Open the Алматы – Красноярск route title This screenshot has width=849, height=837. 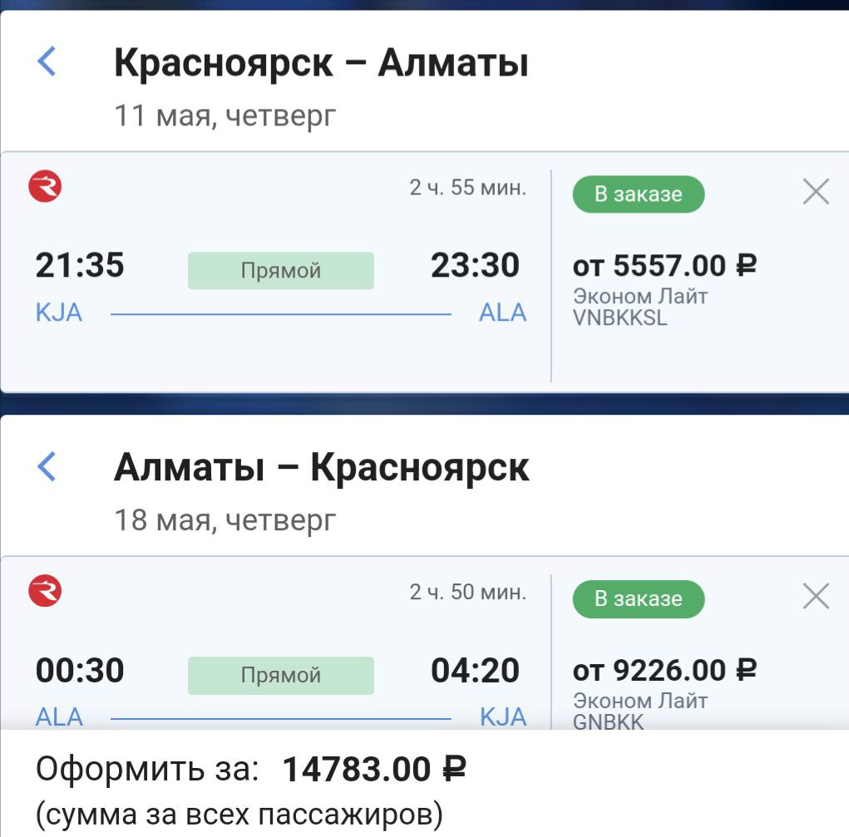coord(321,468)
